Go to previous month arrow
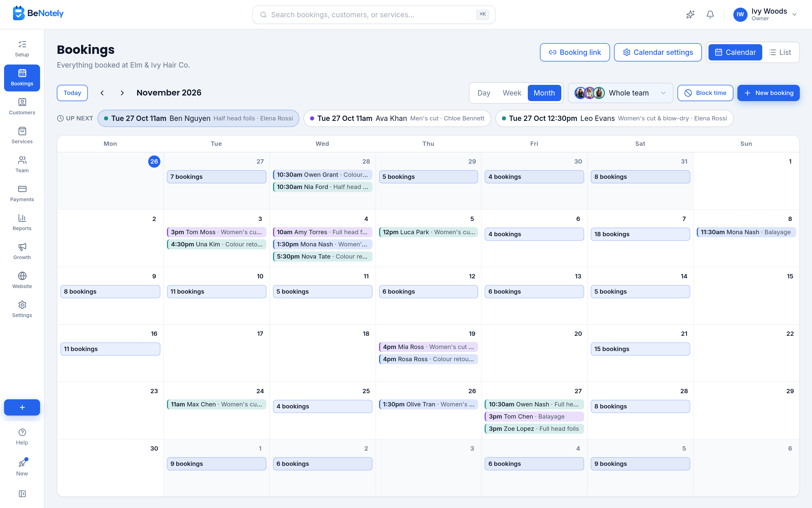Image resolution: width=812 pixels, height=508 pixels. (x=102, y=93)
